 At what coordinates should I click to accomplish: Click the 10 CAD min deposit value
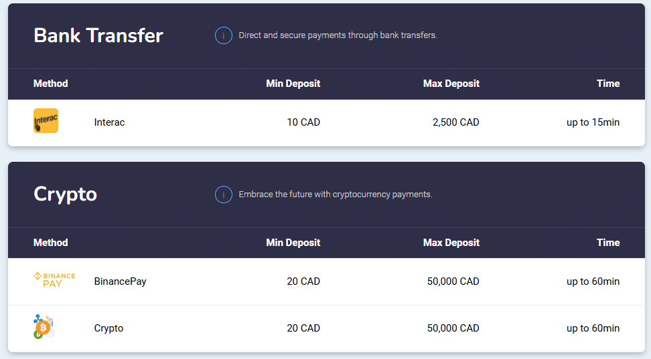[303, 122]
